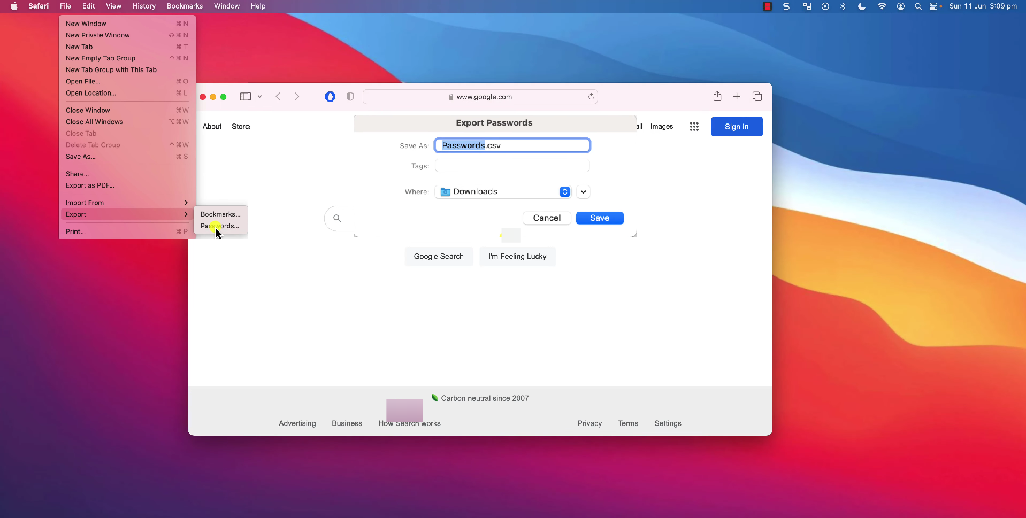
Task: Select Bookmarks… in the Export submenu
Action: pyautogui.click(x=220, y=214)
